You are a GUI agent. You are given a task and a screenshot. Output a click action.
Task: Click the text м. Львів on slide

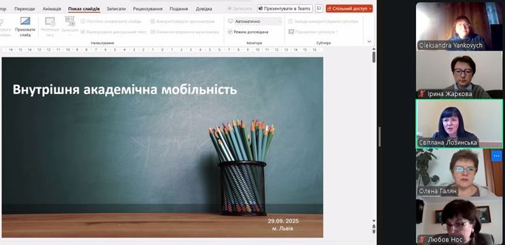[282, 229]
